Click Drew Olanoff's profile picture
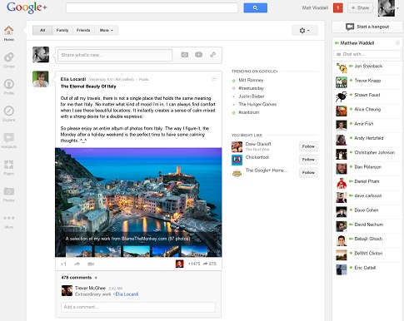 pos(237,146)
